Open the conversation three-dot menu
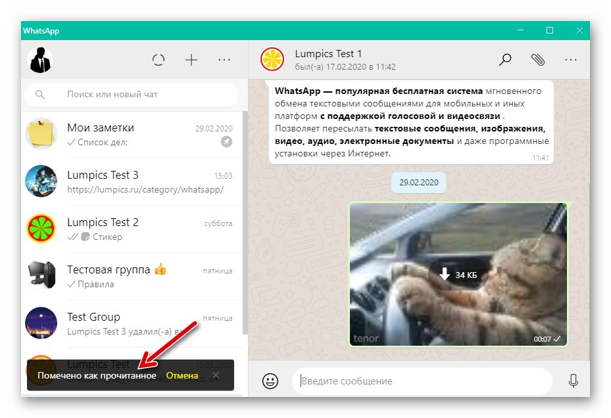This screenshot has height=418, width=611. tap(571, 60)
